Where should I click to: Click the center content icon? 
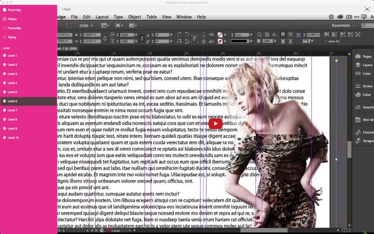click(x=358, y=35)
